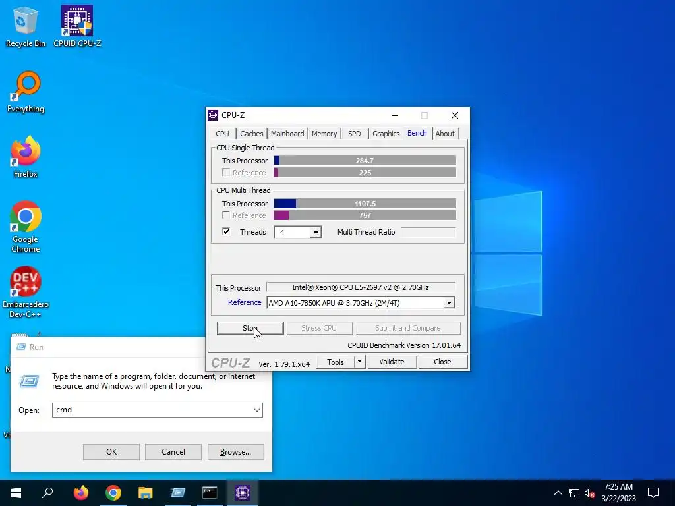
Task: Open the taskbar clock and date
Action: [x=618, y=493]
